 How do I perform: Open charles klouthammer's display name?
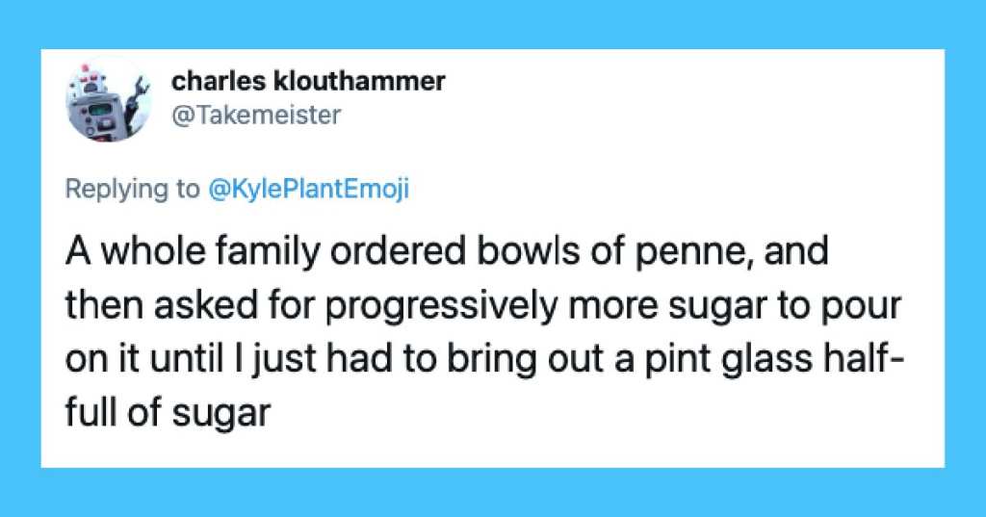coord(308,81)
